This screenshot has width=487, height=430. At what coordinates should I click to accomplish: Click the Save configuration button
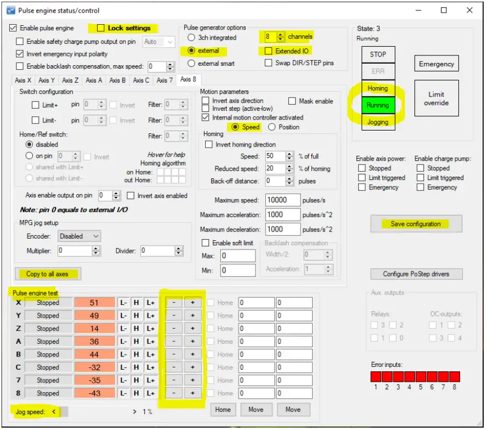415,224
